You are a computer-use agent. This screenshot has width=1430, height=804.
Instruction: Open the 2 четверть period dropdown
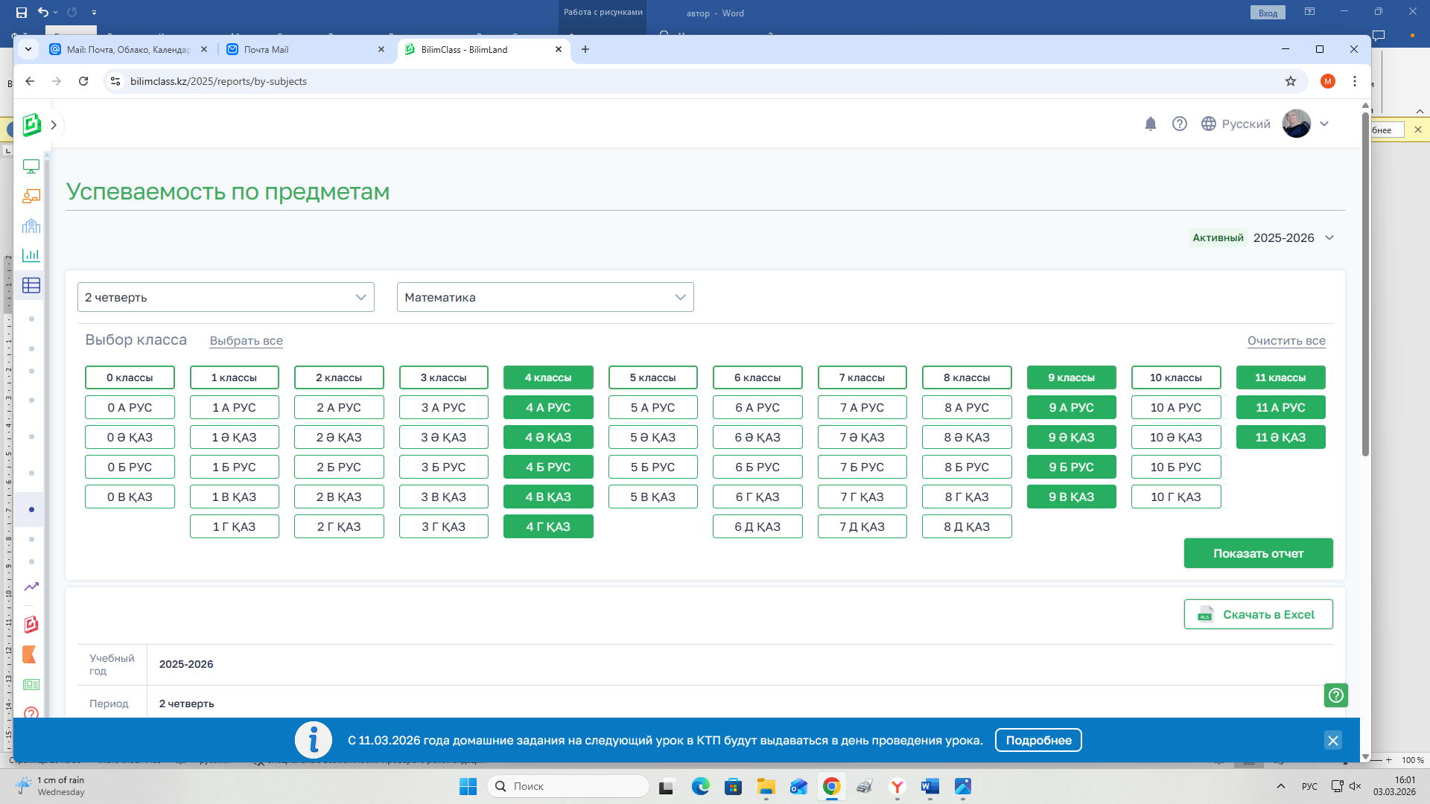226,298
